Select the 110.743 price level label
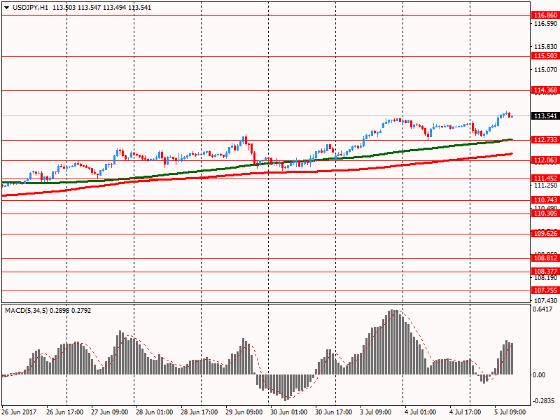The width and height of the screenshot is (560, 420). click(545, 200)
